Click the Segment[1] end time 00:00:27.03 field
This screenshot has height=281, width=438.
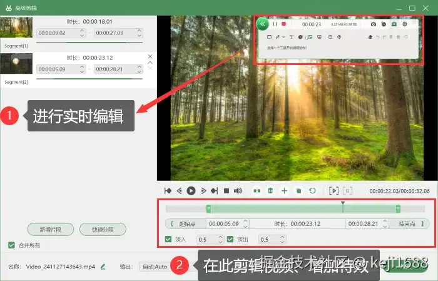118,33
